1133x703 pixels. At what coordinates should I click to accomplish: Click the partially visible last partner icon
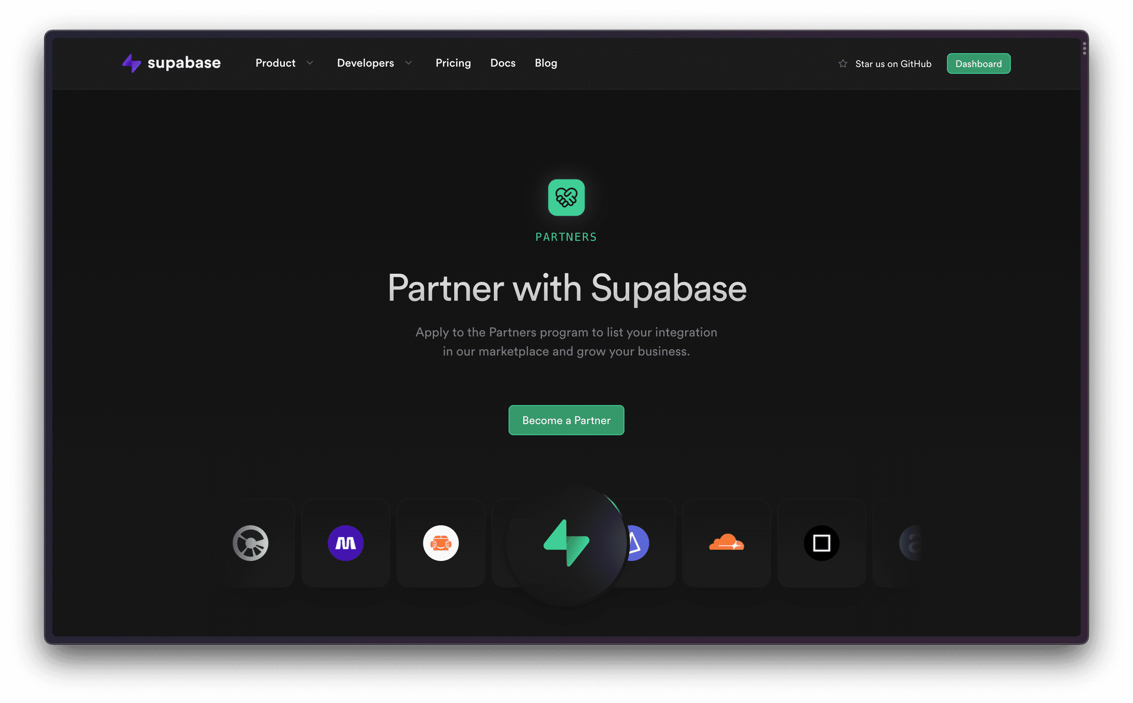pos(909,543)
